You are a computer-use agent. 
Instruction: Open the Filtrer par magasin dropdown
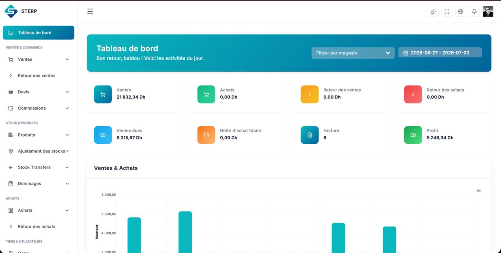pos(353,53)
